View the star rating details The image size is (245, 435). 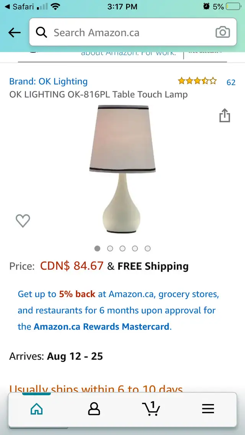(x=197, y=81)
